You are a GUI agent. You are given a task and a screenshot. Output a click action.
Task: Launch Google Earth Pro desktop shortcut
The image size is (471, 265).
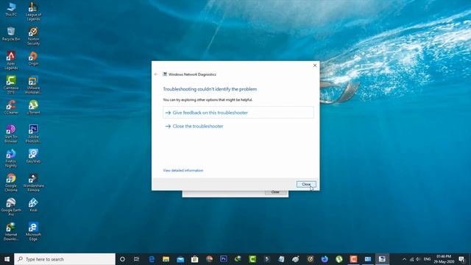click(x=11, y=208)
